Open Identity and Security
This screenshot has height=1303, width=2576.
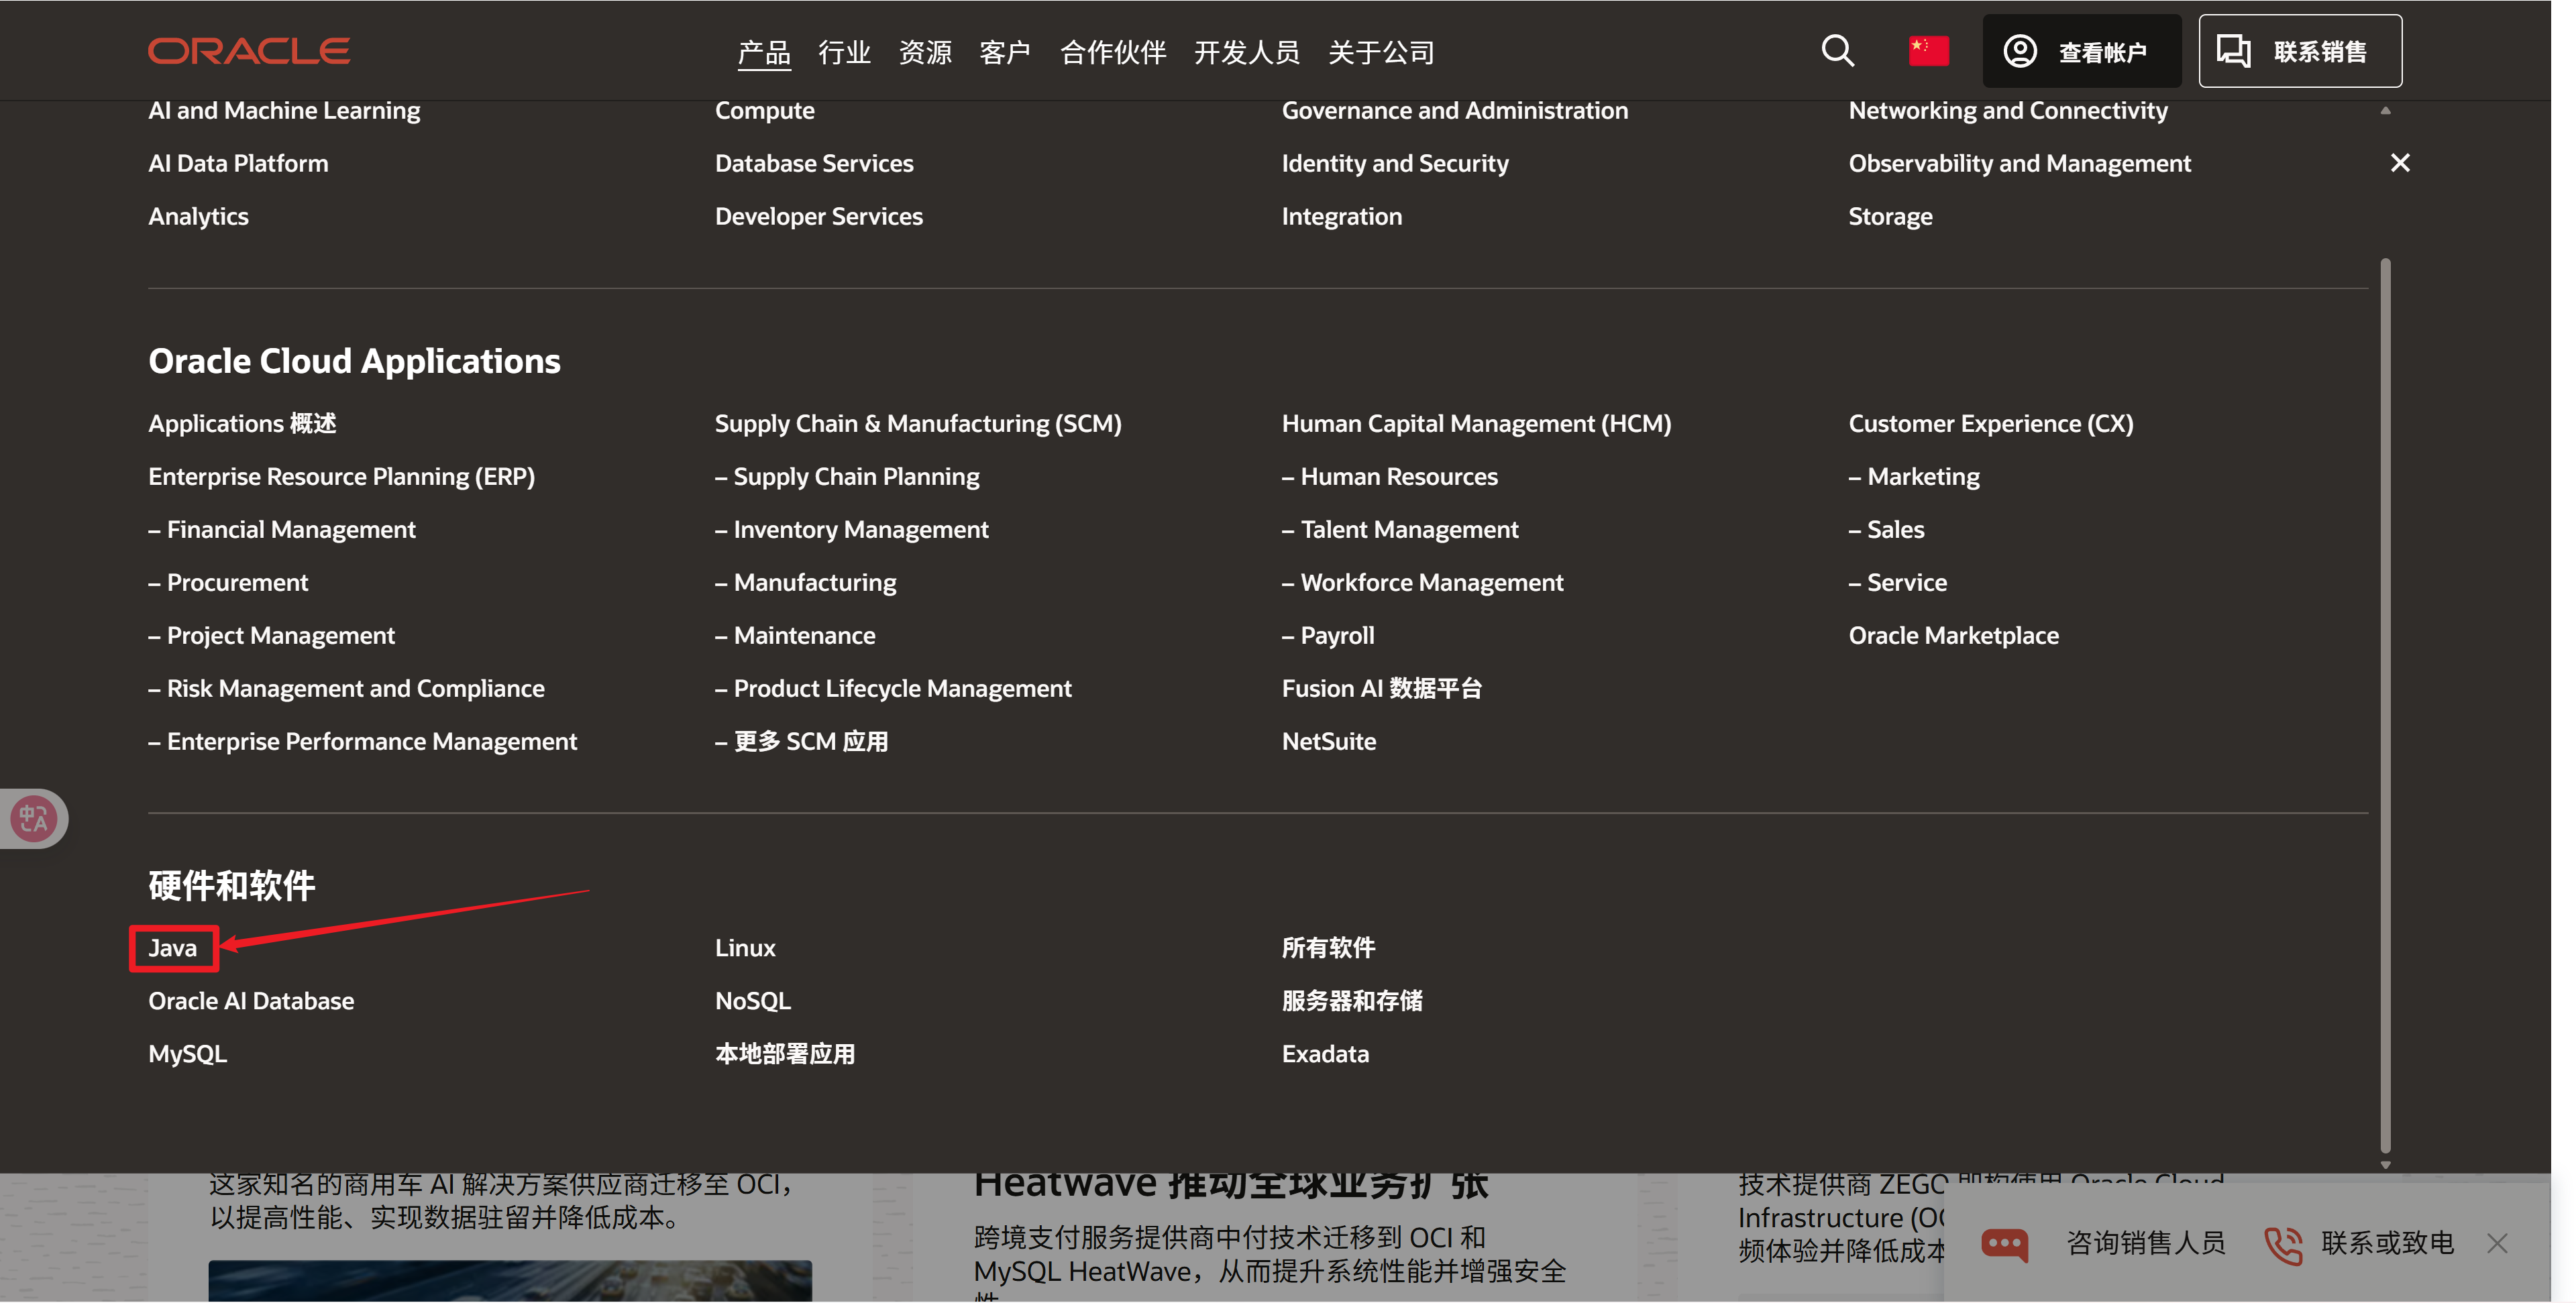coord(1395,163)
